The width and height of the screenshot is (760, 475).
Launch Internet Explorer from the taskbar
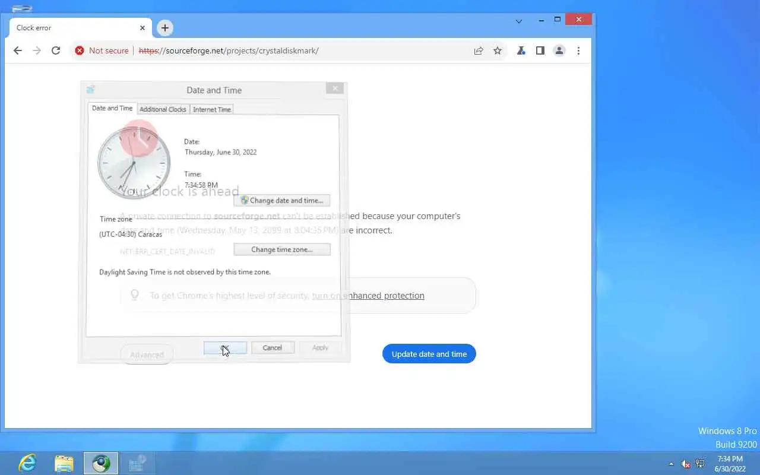pos(27,463)
